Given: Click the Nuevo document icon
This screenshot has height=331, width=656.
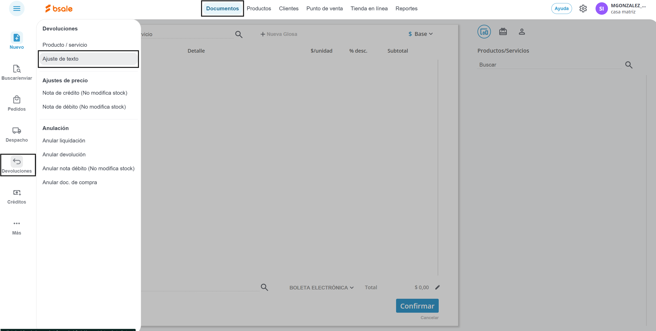Looking at the screenshot, I should (x=17, y=38).
